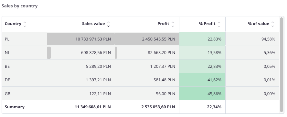Sort by % of value column arrows
Image resolution: width=287 pixels, height=117 pixels.
pyautogui.click(x=273, y=24)
